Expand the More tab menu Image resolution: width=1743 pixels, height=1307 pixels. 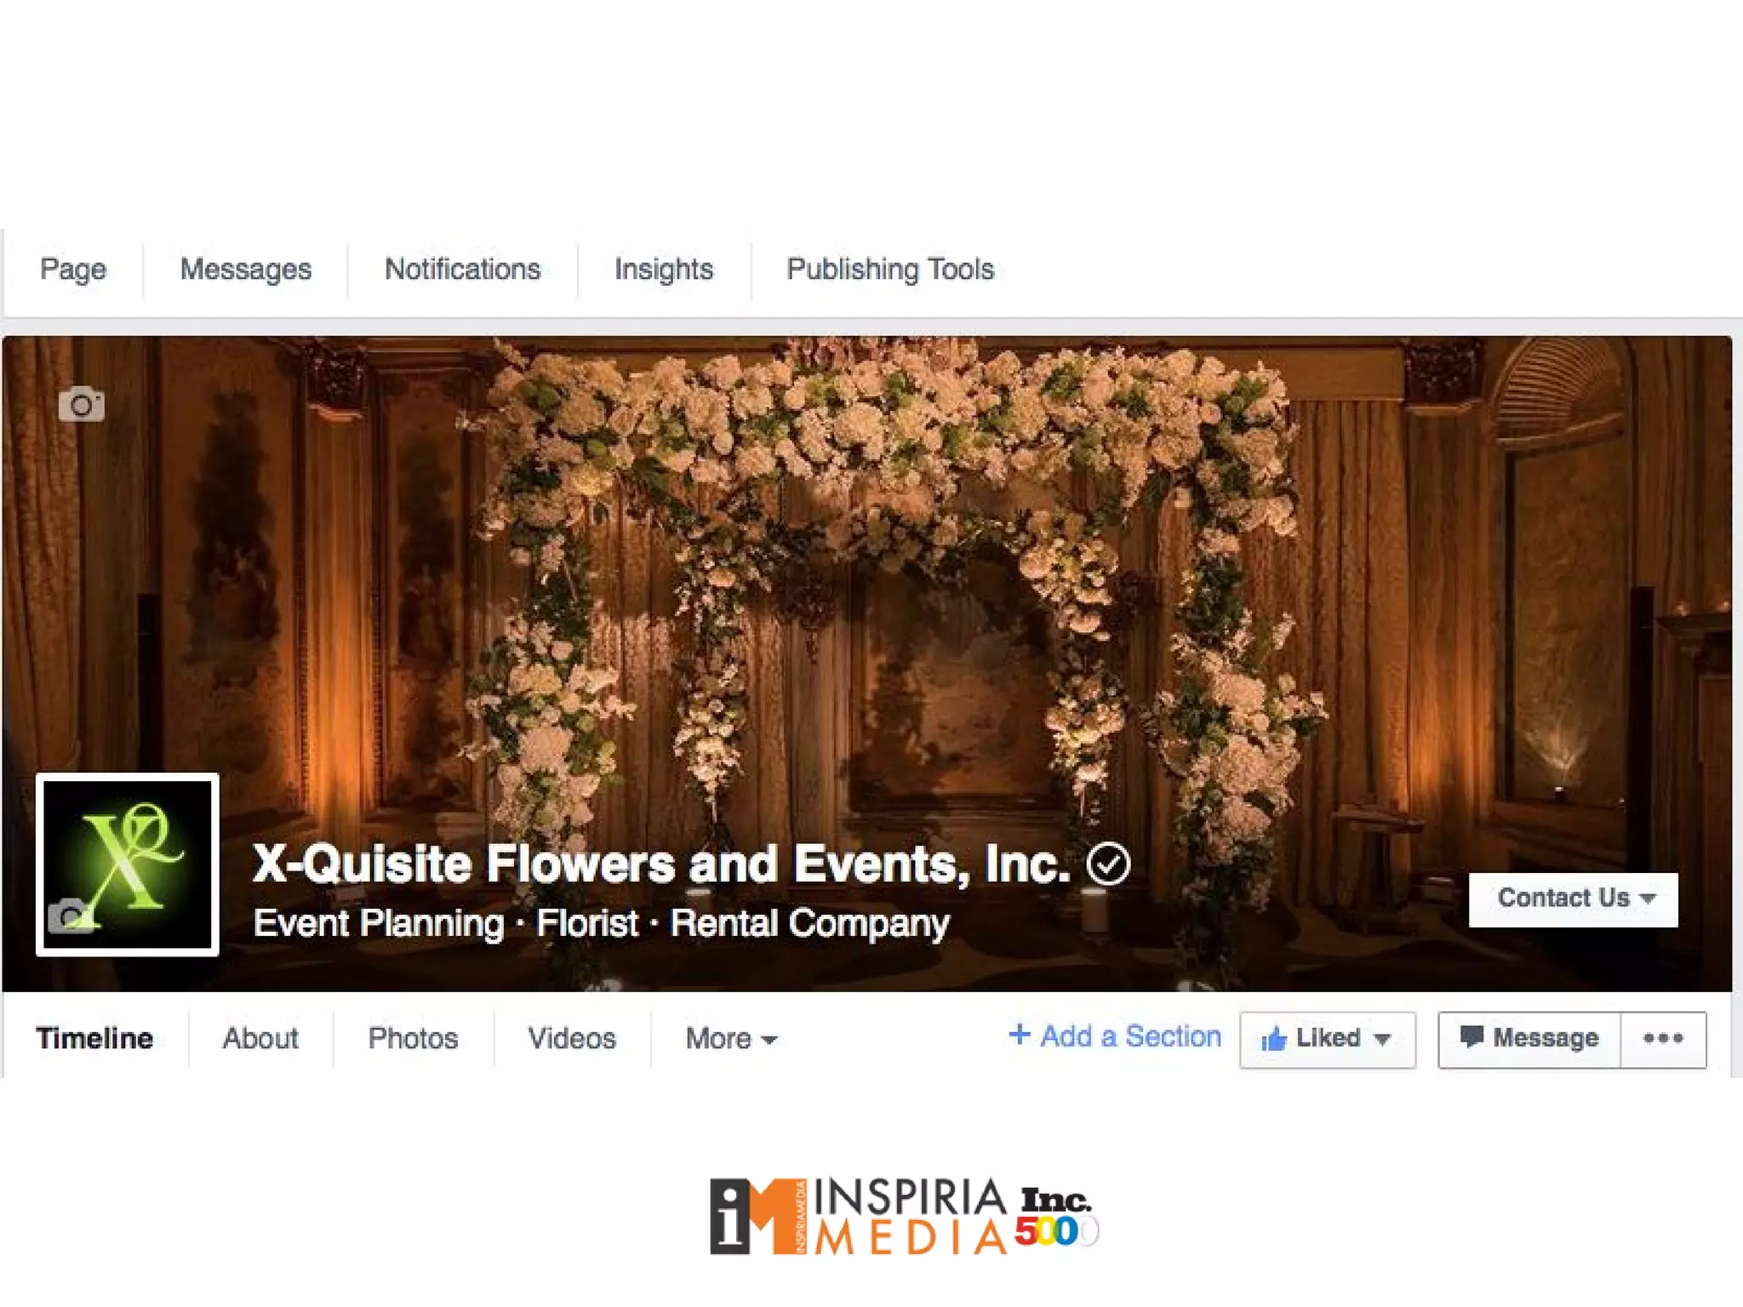[731, 1039]
